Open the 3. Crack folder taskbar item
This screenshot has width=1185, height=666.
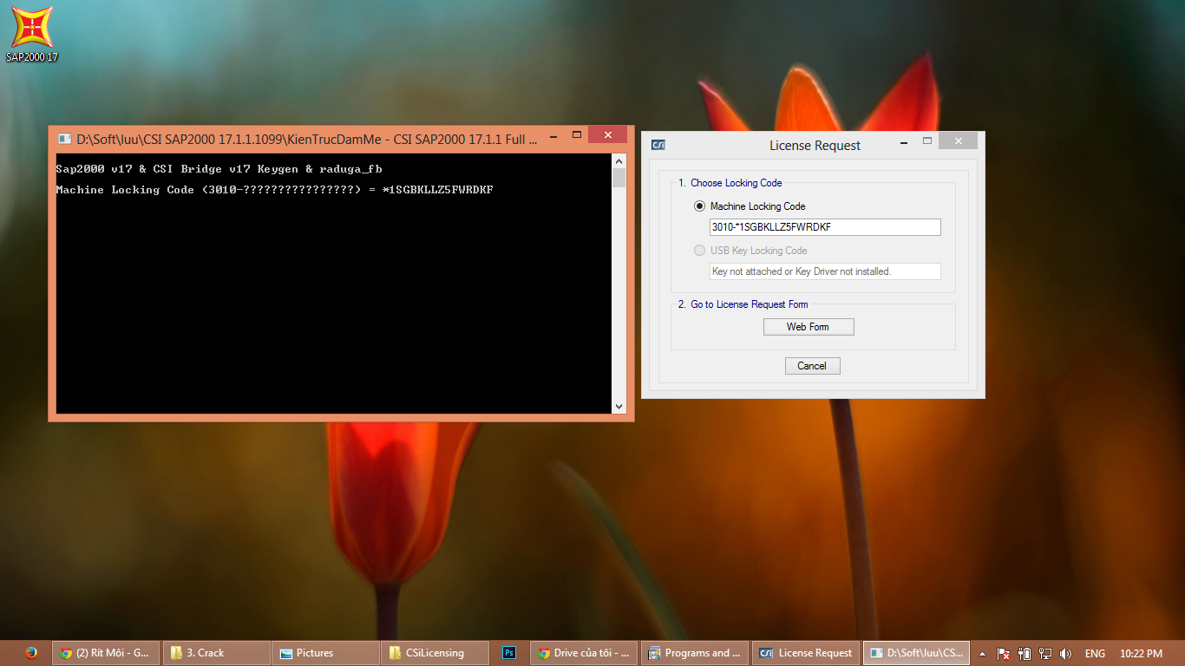tap(216, 653)
